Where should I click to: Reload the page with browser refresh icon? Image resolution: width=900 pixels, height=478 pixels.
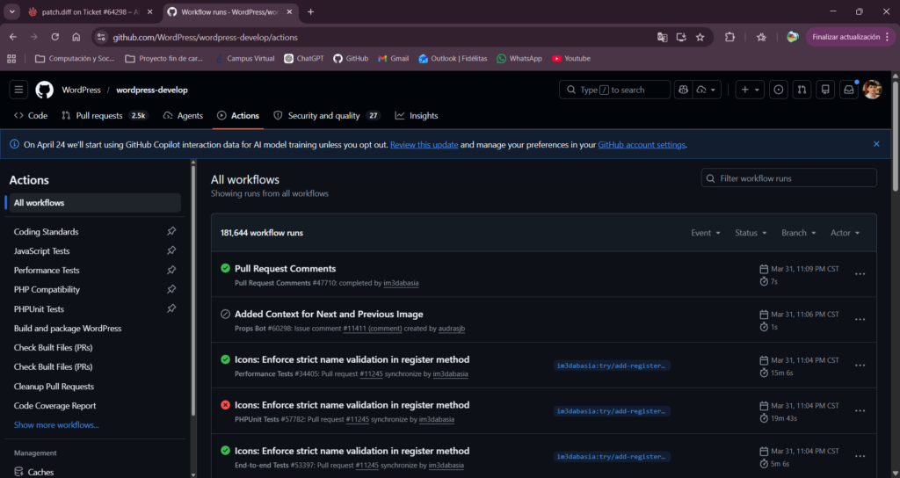coord(55,37)
